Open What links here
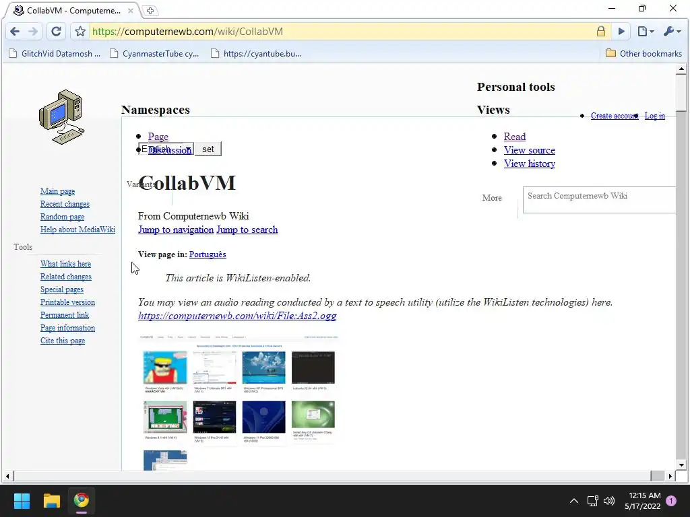690x517 pixels. pyautogui.click(x=65, y=264)
